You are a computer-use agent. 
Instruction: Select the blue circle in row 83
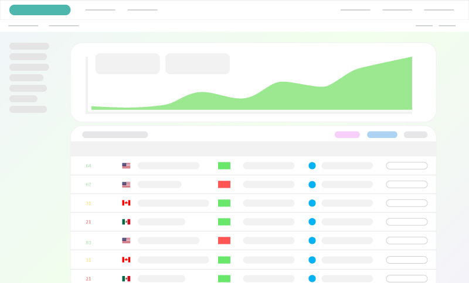312,240
